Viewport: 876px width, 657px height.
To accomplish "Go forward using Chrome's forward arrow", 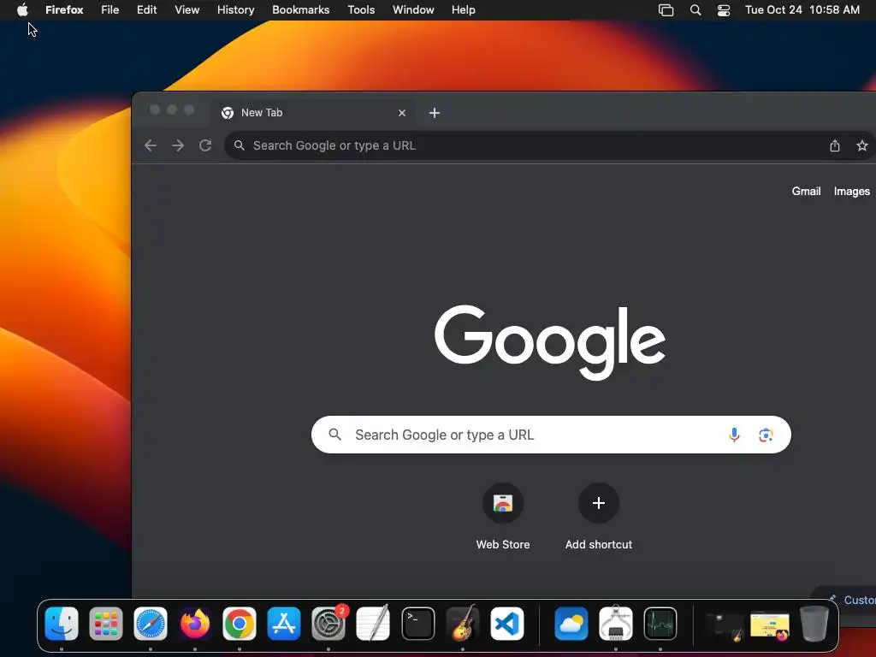I will click(x=178, y=145).
